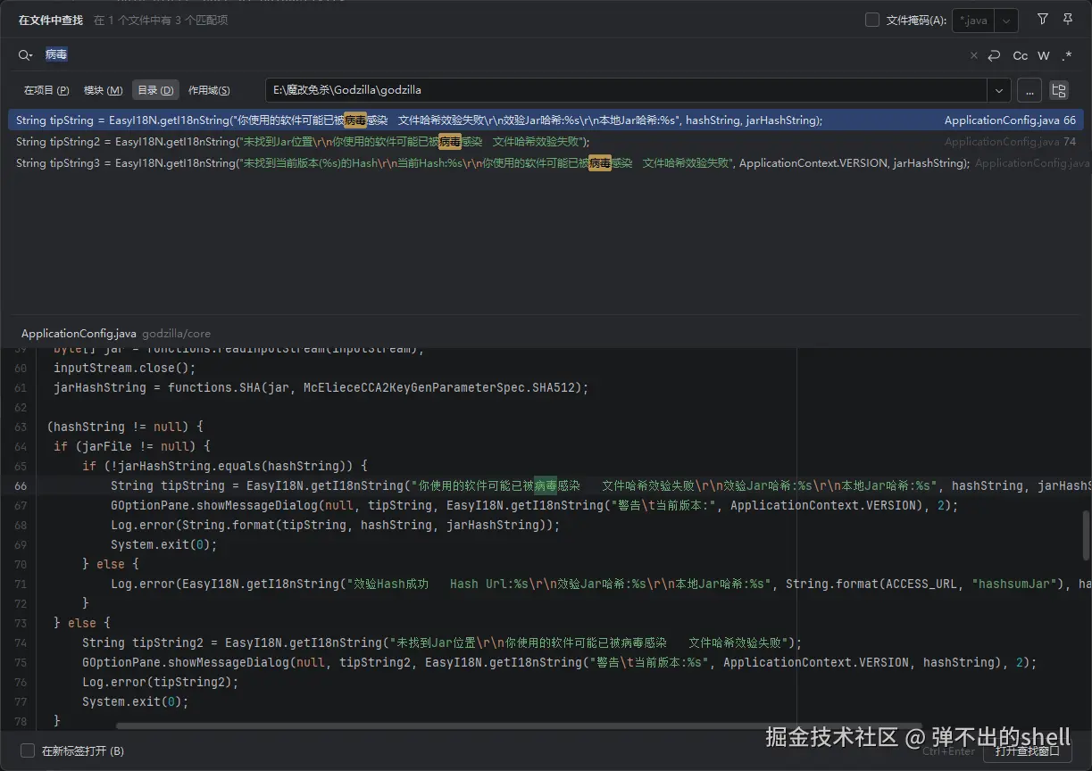The image size is (1092, 771).
Task: Click line 64 if (jarFile != null)
Action: click(x=131, y=446)
